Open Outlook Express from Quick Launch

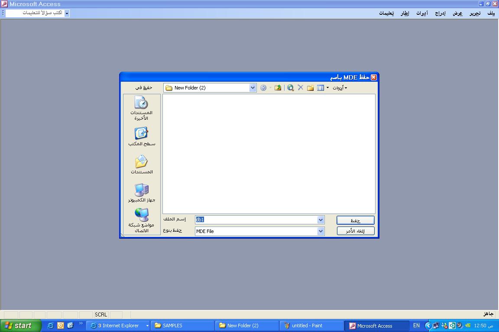click(x=70, y=326)
